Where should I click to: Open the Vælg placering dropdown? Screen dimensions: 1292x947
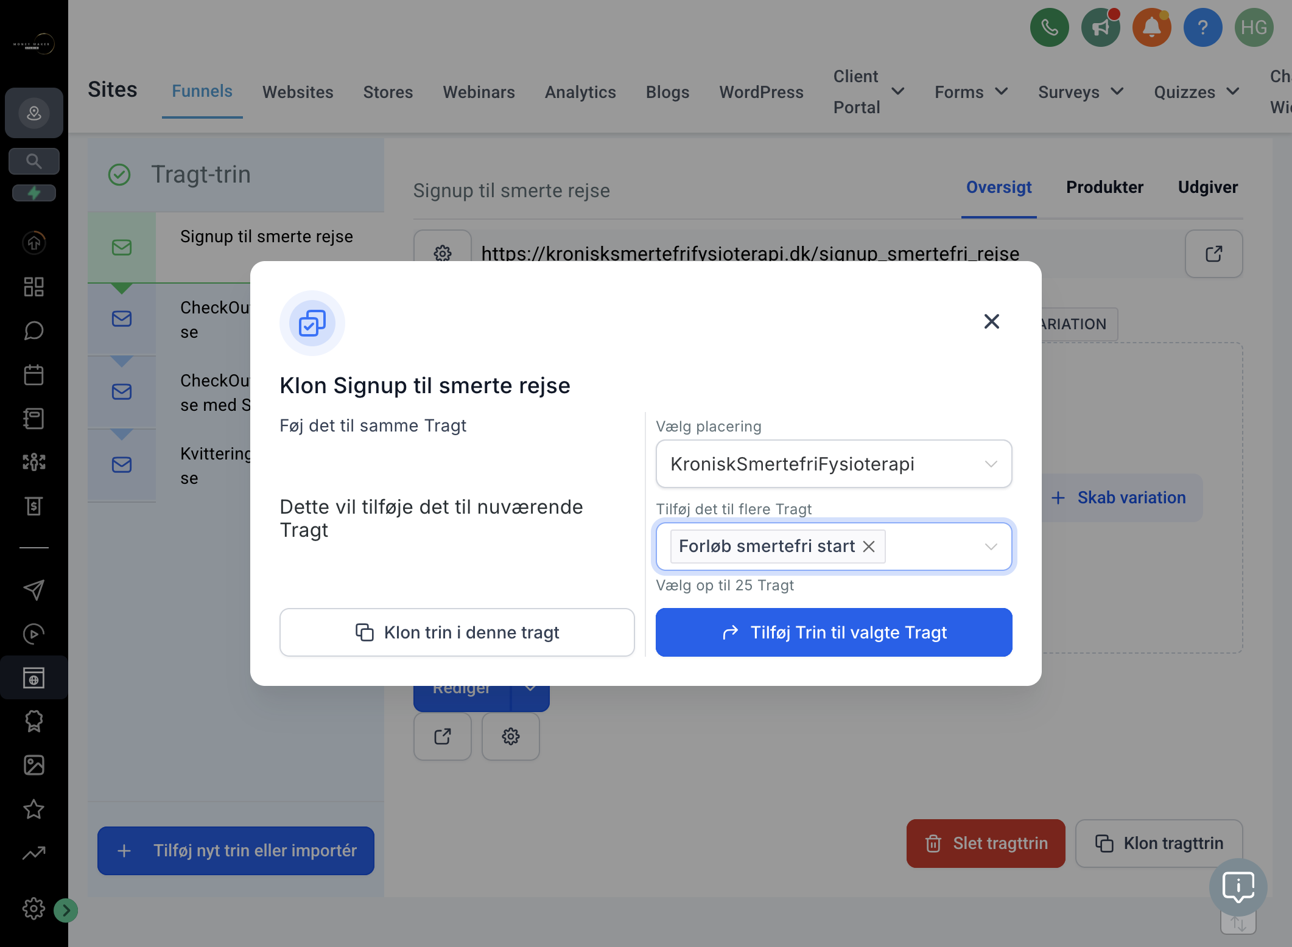[x=834, y=464]
